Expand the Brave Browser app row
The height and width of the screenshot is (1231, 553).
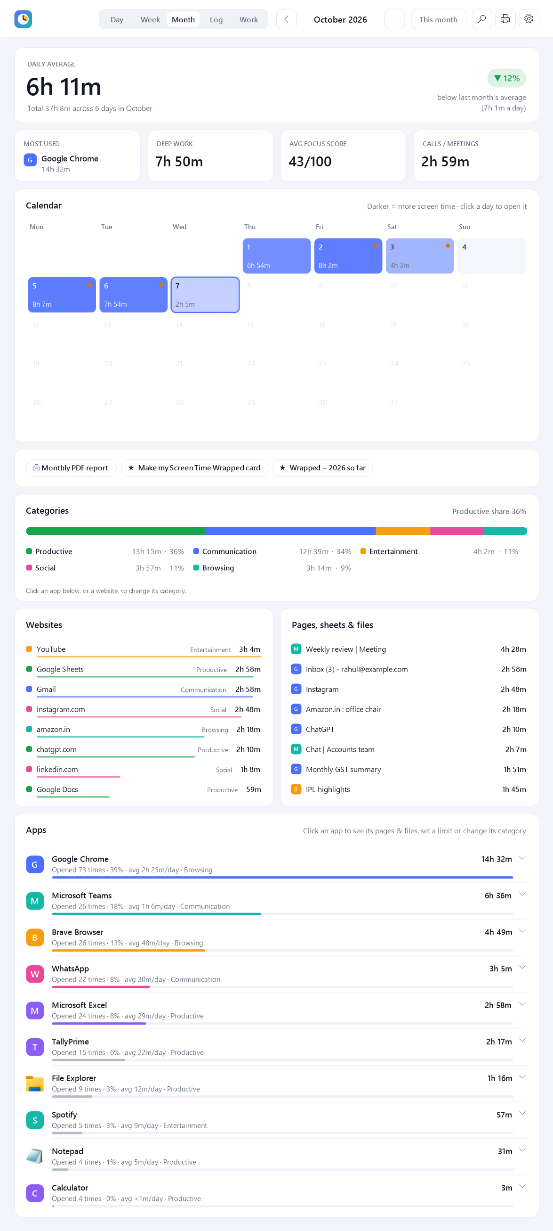pos(522,931)
